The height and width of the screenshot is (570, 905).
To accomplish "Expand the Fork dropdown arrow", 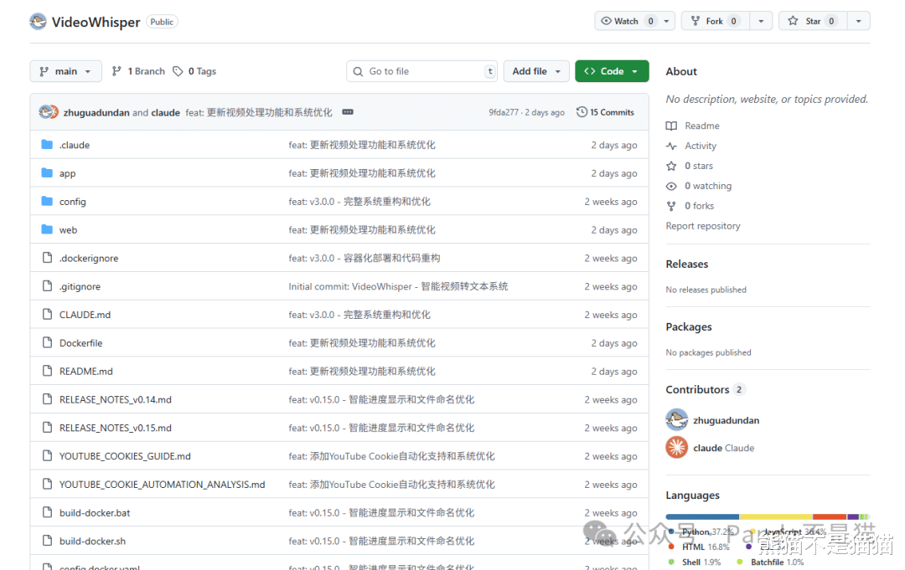I will coord(761,21).
